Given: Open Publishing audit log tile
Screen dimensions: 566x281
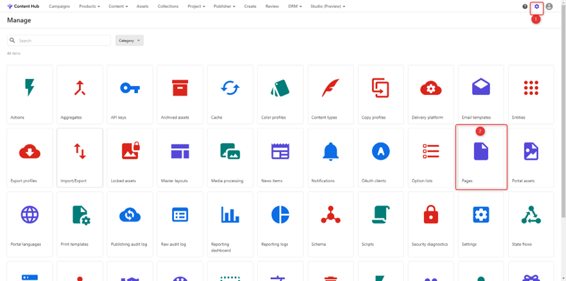Looking at the screenshot, I should point(130,224).
